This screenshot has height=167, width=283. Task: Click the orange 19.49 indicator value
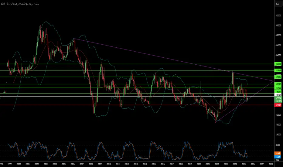pyautogui.click(x=278, y=153)
